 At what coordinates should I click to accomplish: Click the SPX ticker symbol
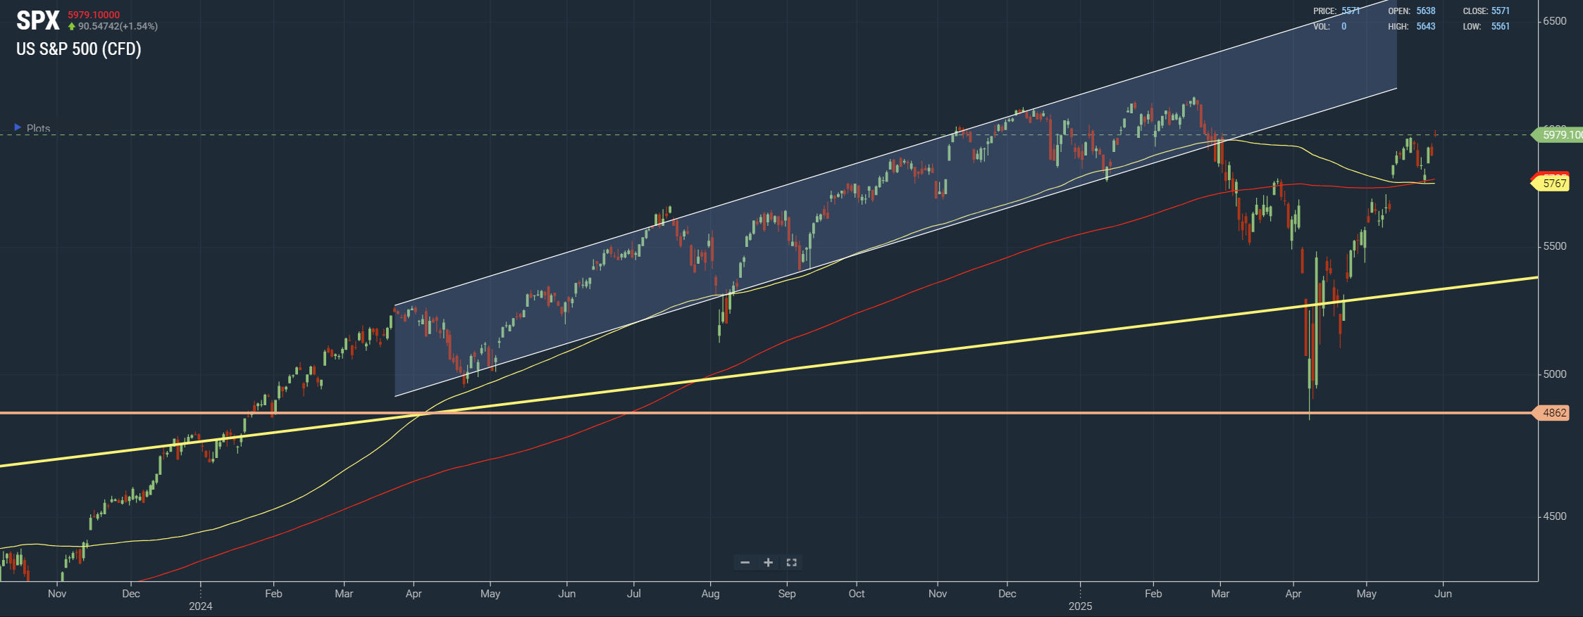pyautogui.click(x=38, y=21)
